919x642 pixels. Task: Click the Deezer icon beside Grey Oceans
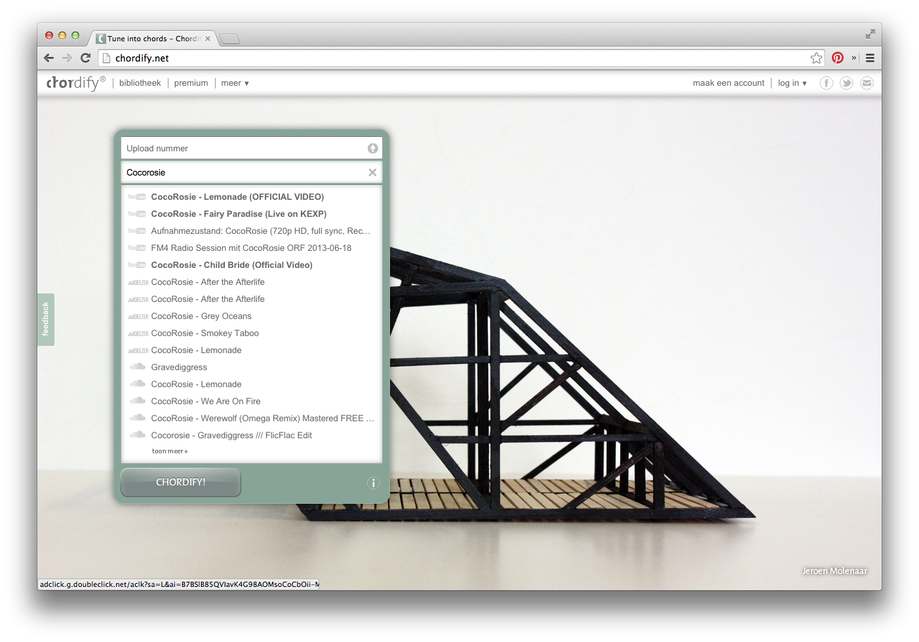click(138, 316)
